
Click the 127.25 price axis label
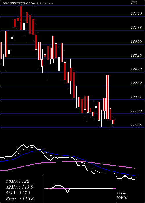tap(136, 55)
